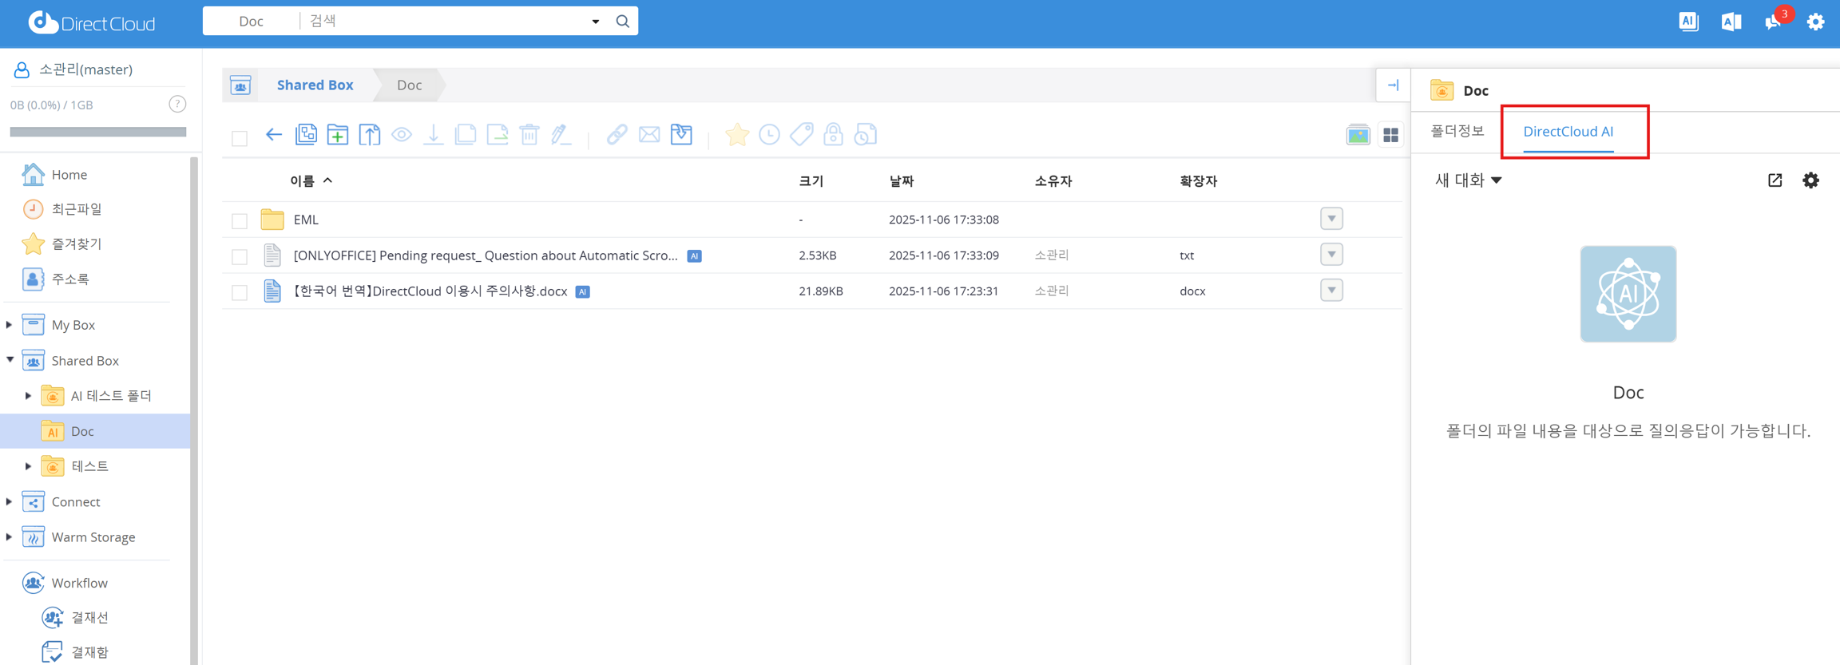Click the favorite star icon in the toolbar
This screenshot has height=665, width=1840.
pyautogui.click(x=736, y=135)
